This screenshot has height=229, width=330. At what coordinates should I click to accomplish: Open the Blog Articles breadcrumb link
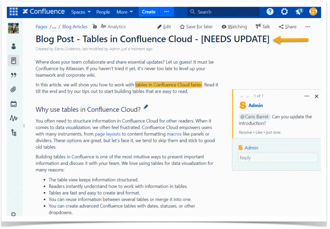74,26
